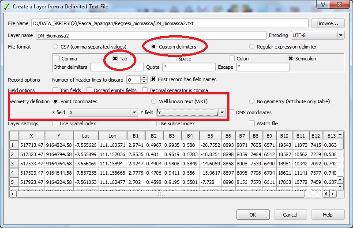Click the X column header
The height and width of the screenshot is (228, 353).
tap(32, 136)
